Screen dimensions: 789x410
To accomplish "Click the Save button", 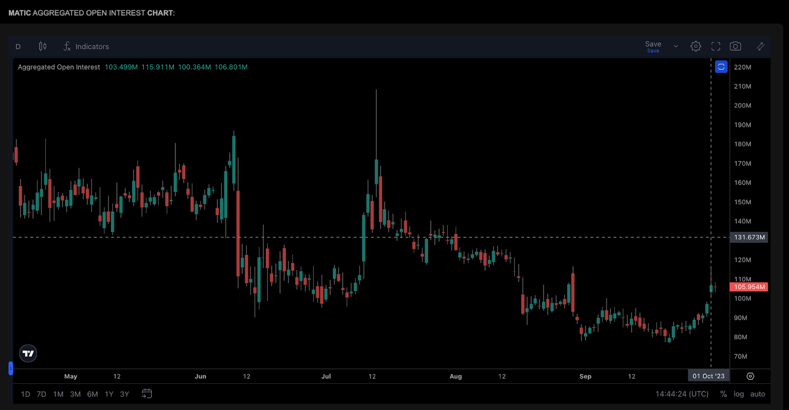I will point(653,46).
